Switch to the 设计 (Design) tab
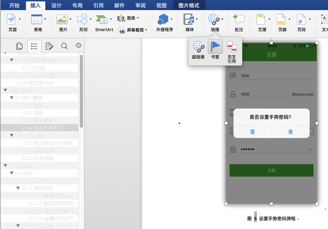The image size is (328, 229). click(56, 5)
